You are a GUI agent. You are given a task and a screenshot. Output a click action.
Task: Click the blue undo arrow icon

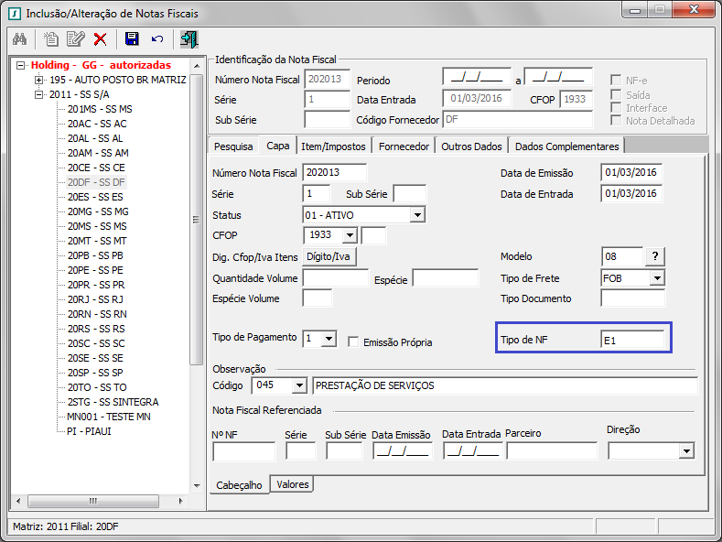(156, 39)
